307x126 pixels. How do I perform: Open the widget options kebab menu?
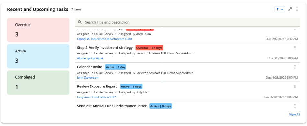coord(297,9)
